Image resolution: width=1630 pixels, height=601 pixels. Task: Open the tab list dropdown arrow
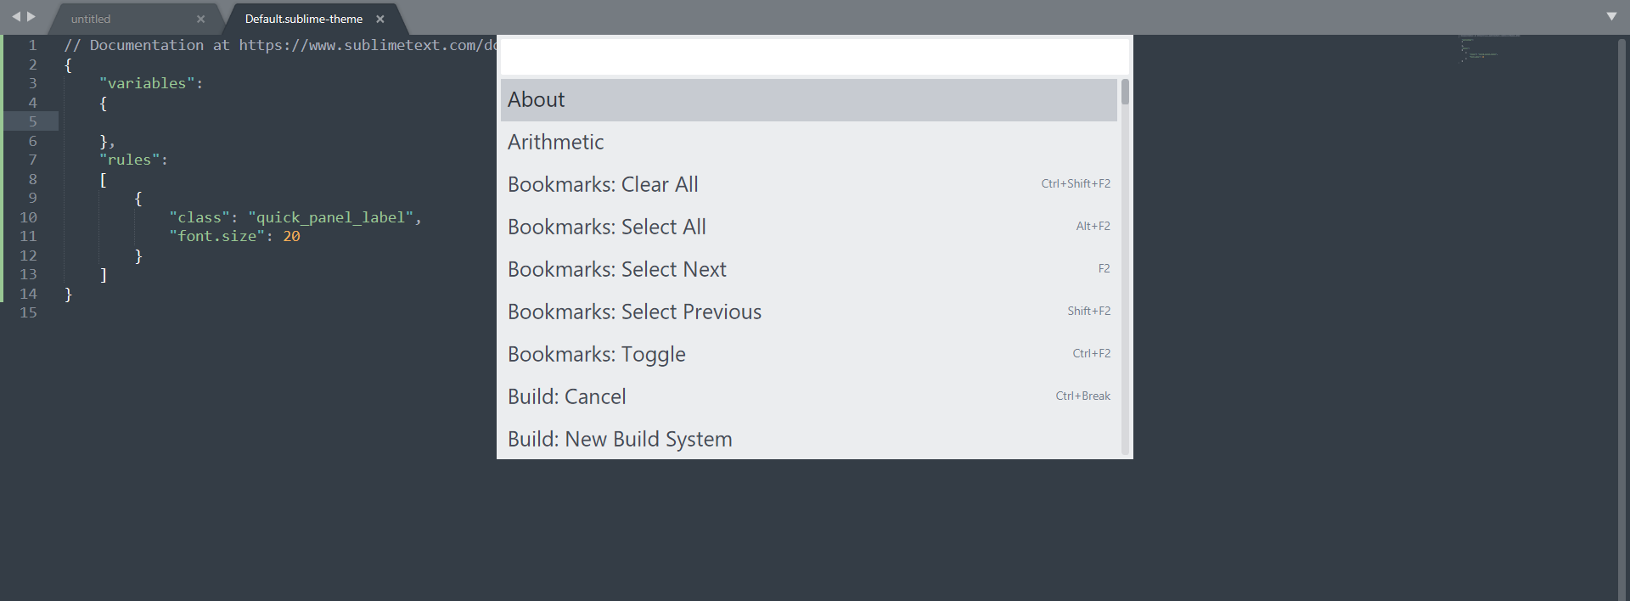[1611, 16]
